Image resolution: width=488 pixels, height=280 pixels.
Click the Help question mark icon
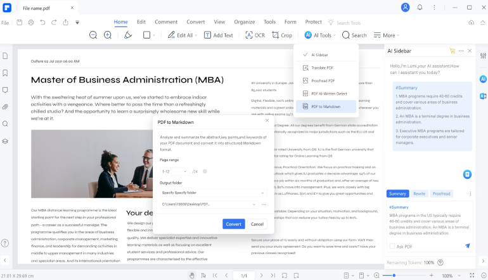pos(5,243)
